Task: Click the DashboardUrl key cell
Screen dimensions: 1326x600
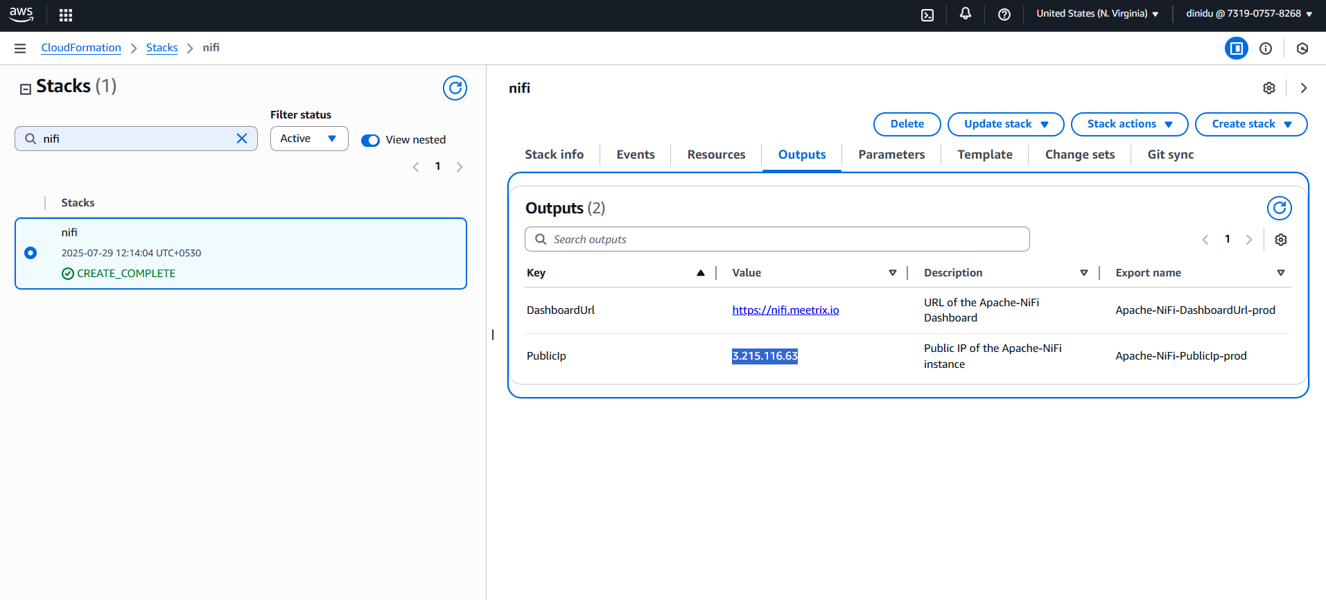Action: [x=561, y=310]
